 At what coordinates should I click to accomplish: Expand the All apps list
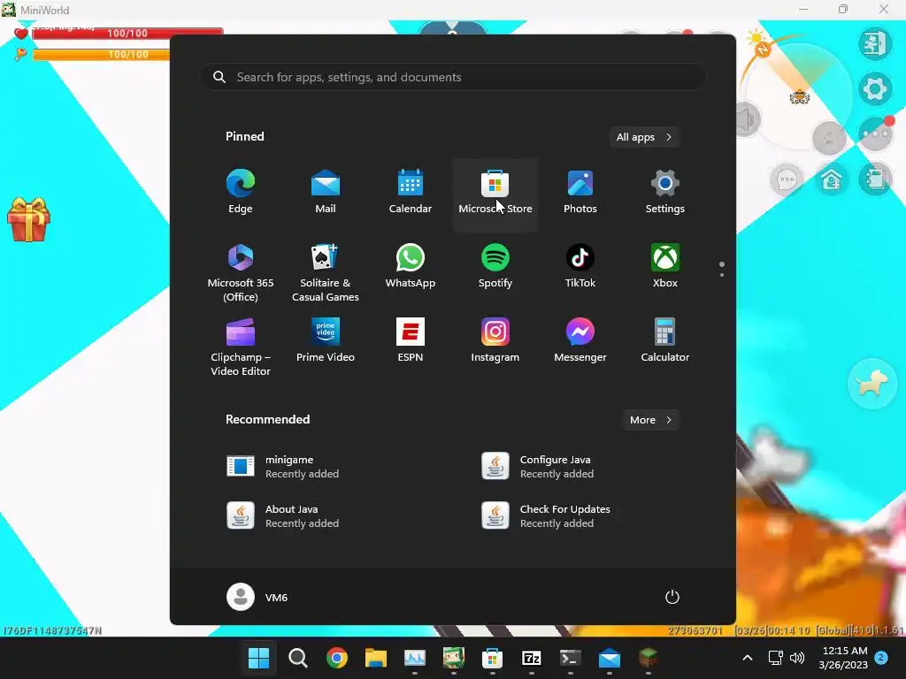pos(644,137)
